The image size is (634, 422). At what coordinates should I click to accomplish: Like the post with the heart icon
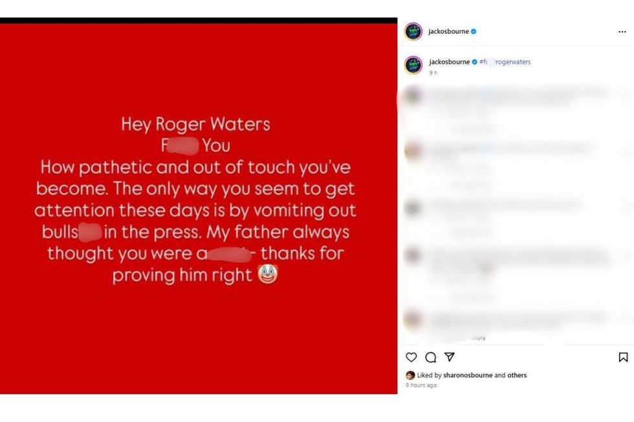(x=411, y=357)
